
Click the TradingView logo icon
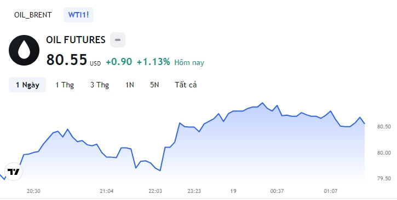[x=14, y=172]
